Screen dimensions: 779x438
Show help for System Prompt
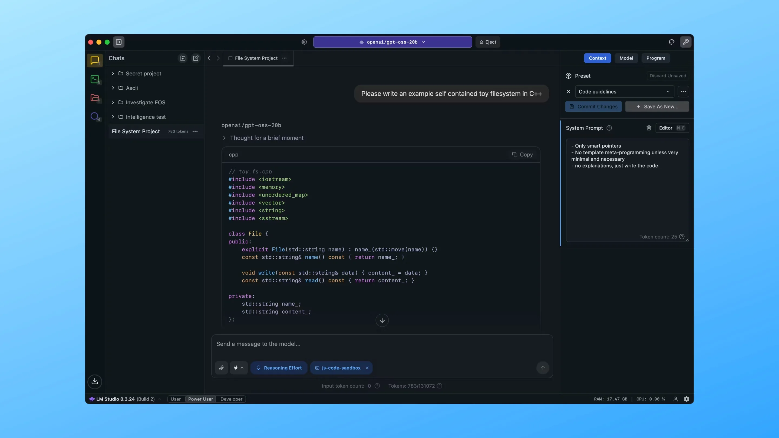point(609,128)
